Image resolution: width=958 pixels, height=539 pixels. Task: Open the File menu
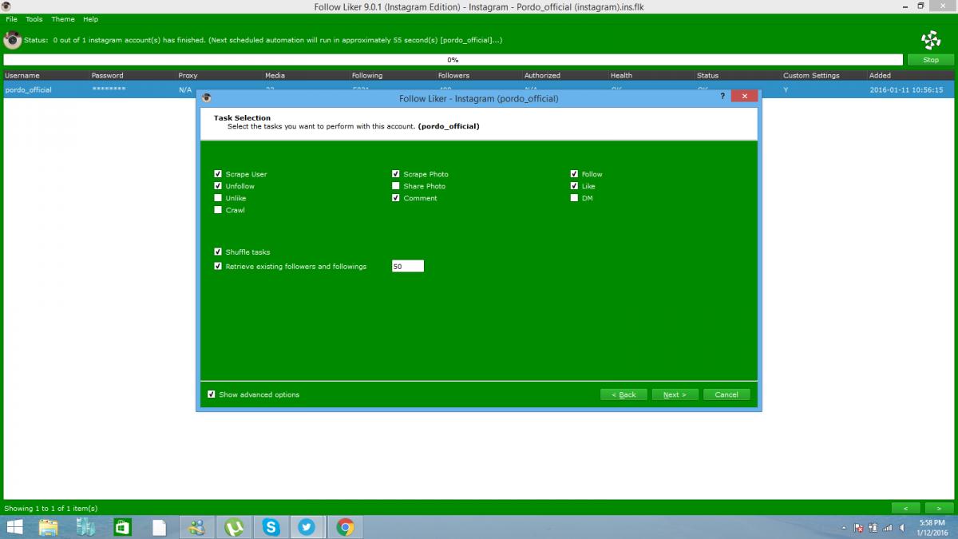tap(11, 19)
